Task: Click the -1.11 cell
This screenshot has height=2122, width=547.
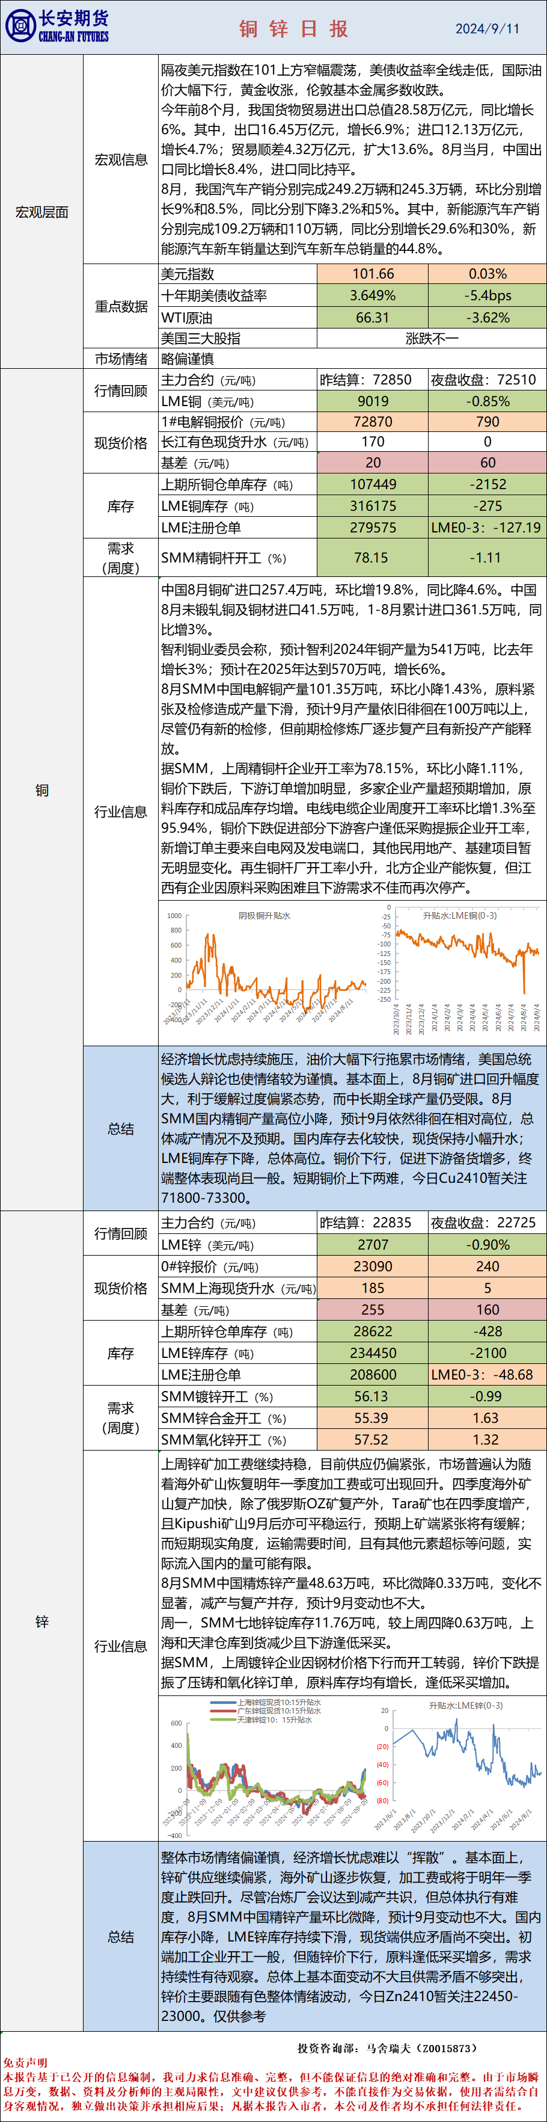Action: pos(487,558)
